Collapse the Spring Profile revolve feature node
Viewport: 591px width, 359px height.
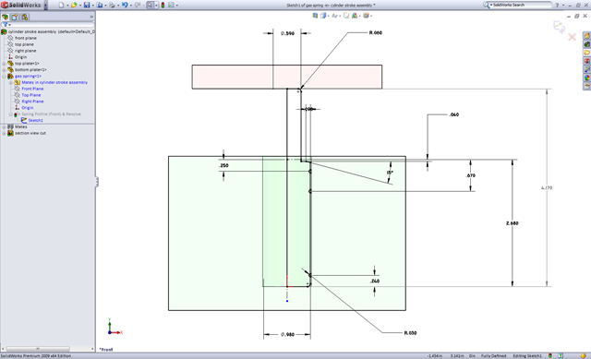(x=10, y=114)
